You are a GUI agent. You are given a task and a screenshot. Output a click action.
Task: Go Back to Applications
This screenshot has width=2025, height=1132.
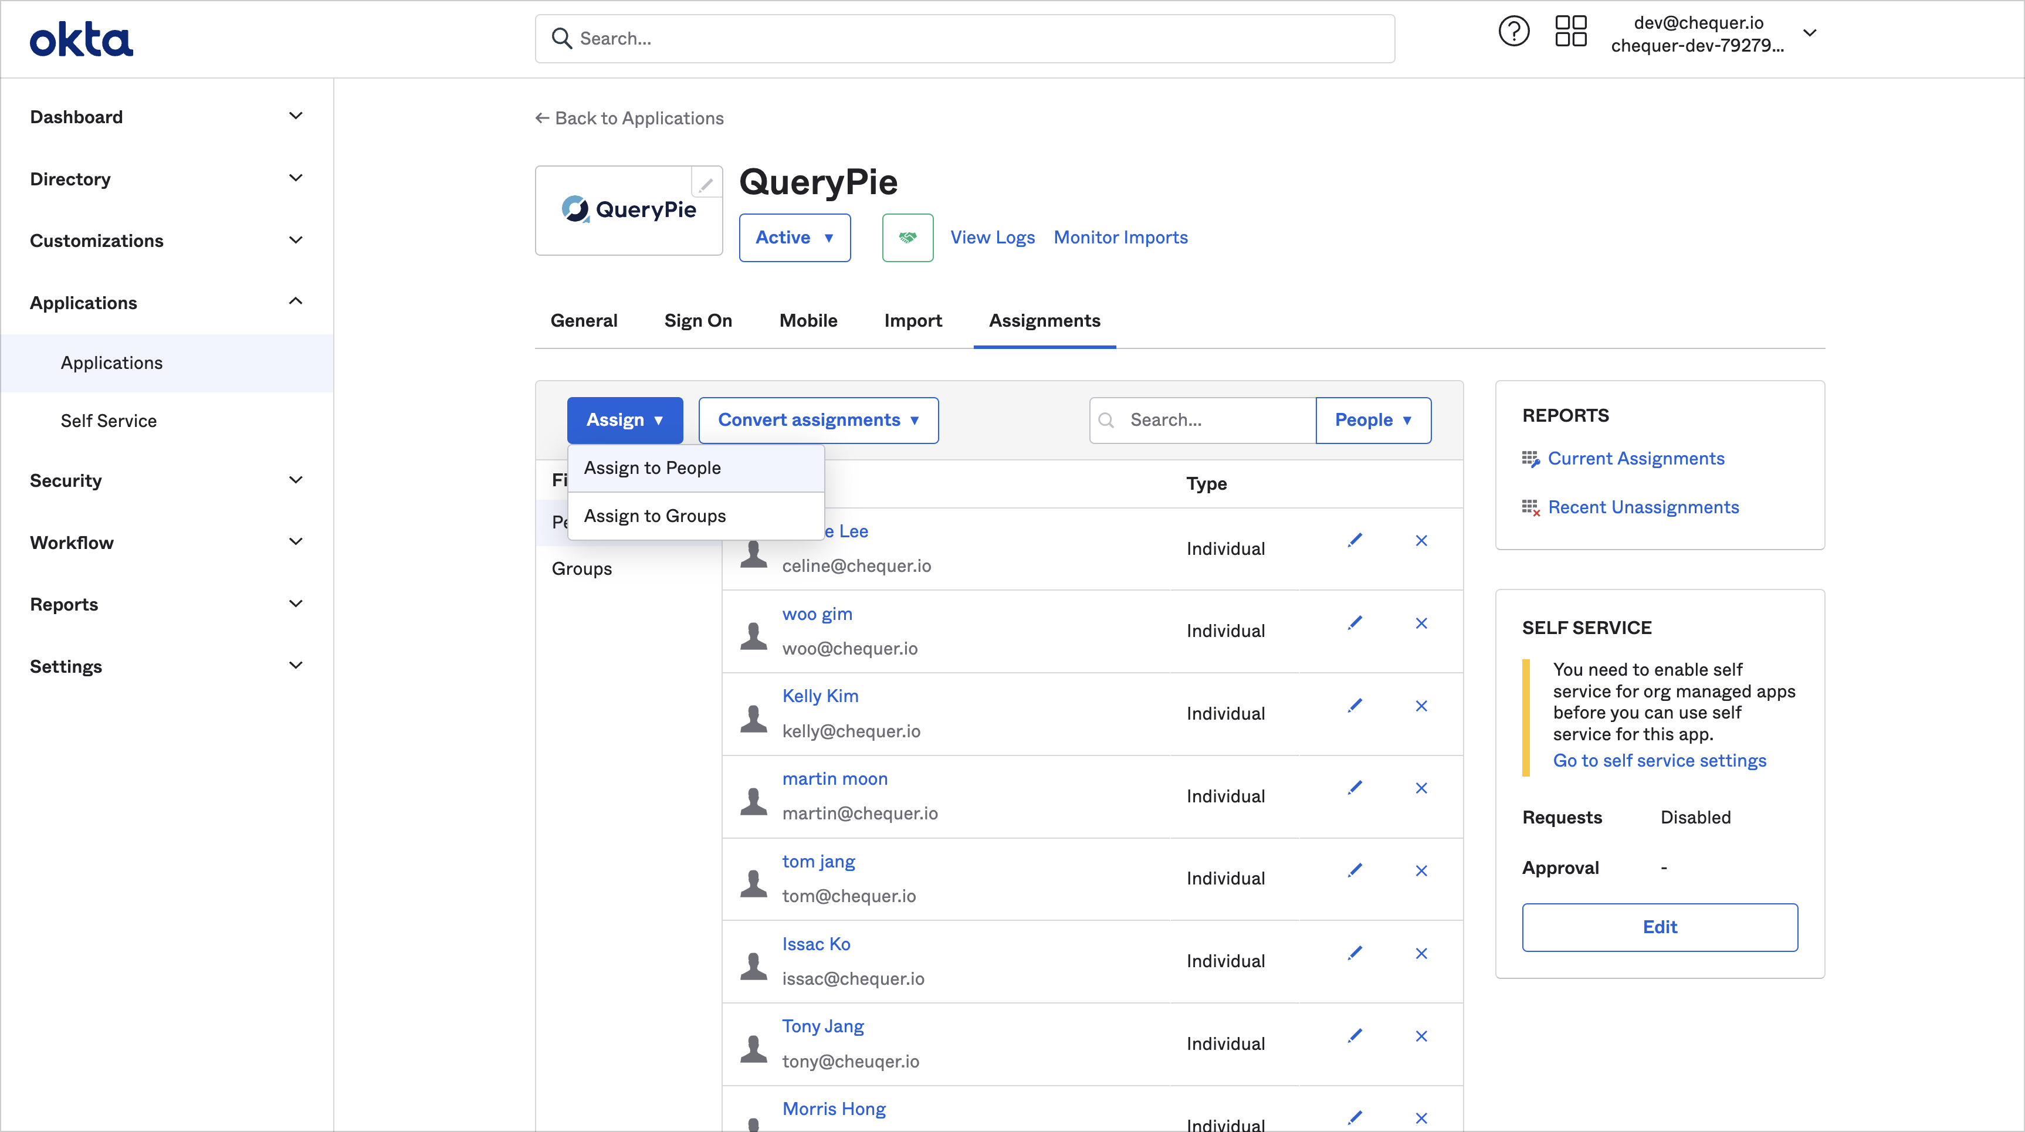tap(629, 118)
